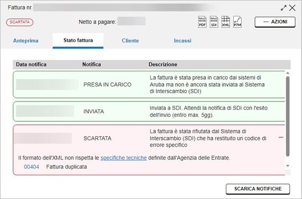Click the Data notifica column header
This screenshot has width=302, height=199.
point(31,64)
